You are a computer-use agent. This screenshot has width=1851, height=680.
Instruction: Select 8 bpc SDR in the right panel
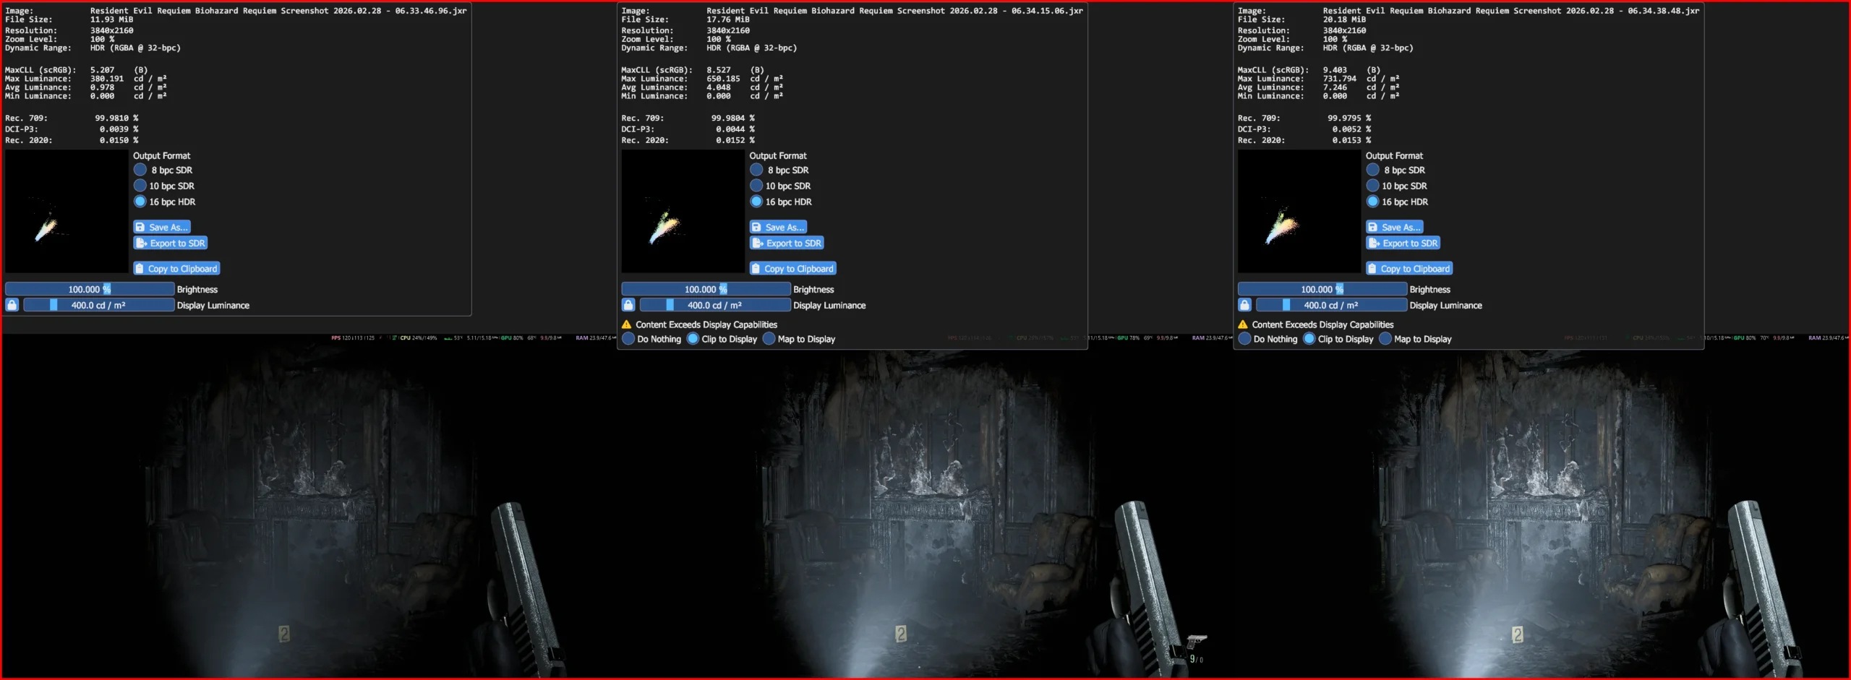point(1372,170)
